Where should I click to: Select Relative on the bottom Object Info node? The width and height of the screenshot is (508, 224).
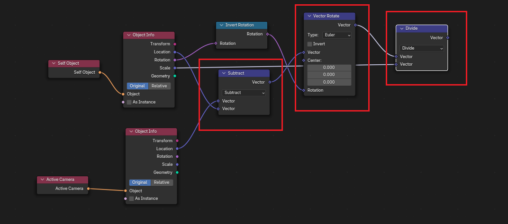tap(162, 182)
